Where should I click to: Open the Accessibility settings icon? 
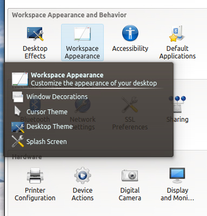[130, 33]
